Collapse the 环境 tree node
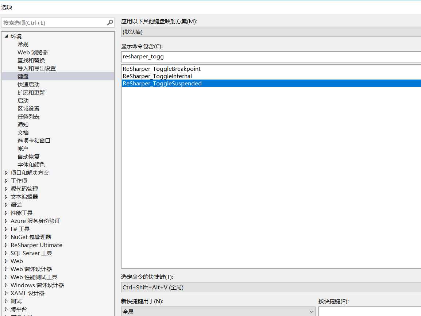 (x=6, y=36)
